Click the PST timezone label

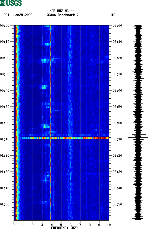6,15
